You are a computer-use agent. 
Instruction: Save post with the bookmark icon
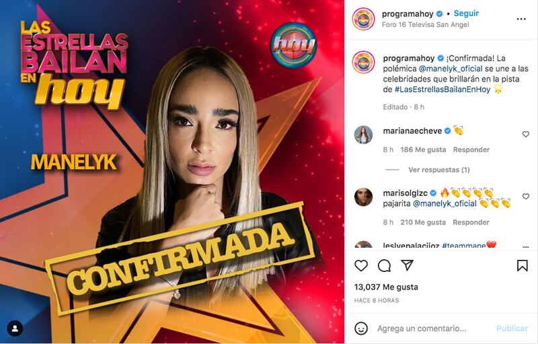(x=523, y=265)
